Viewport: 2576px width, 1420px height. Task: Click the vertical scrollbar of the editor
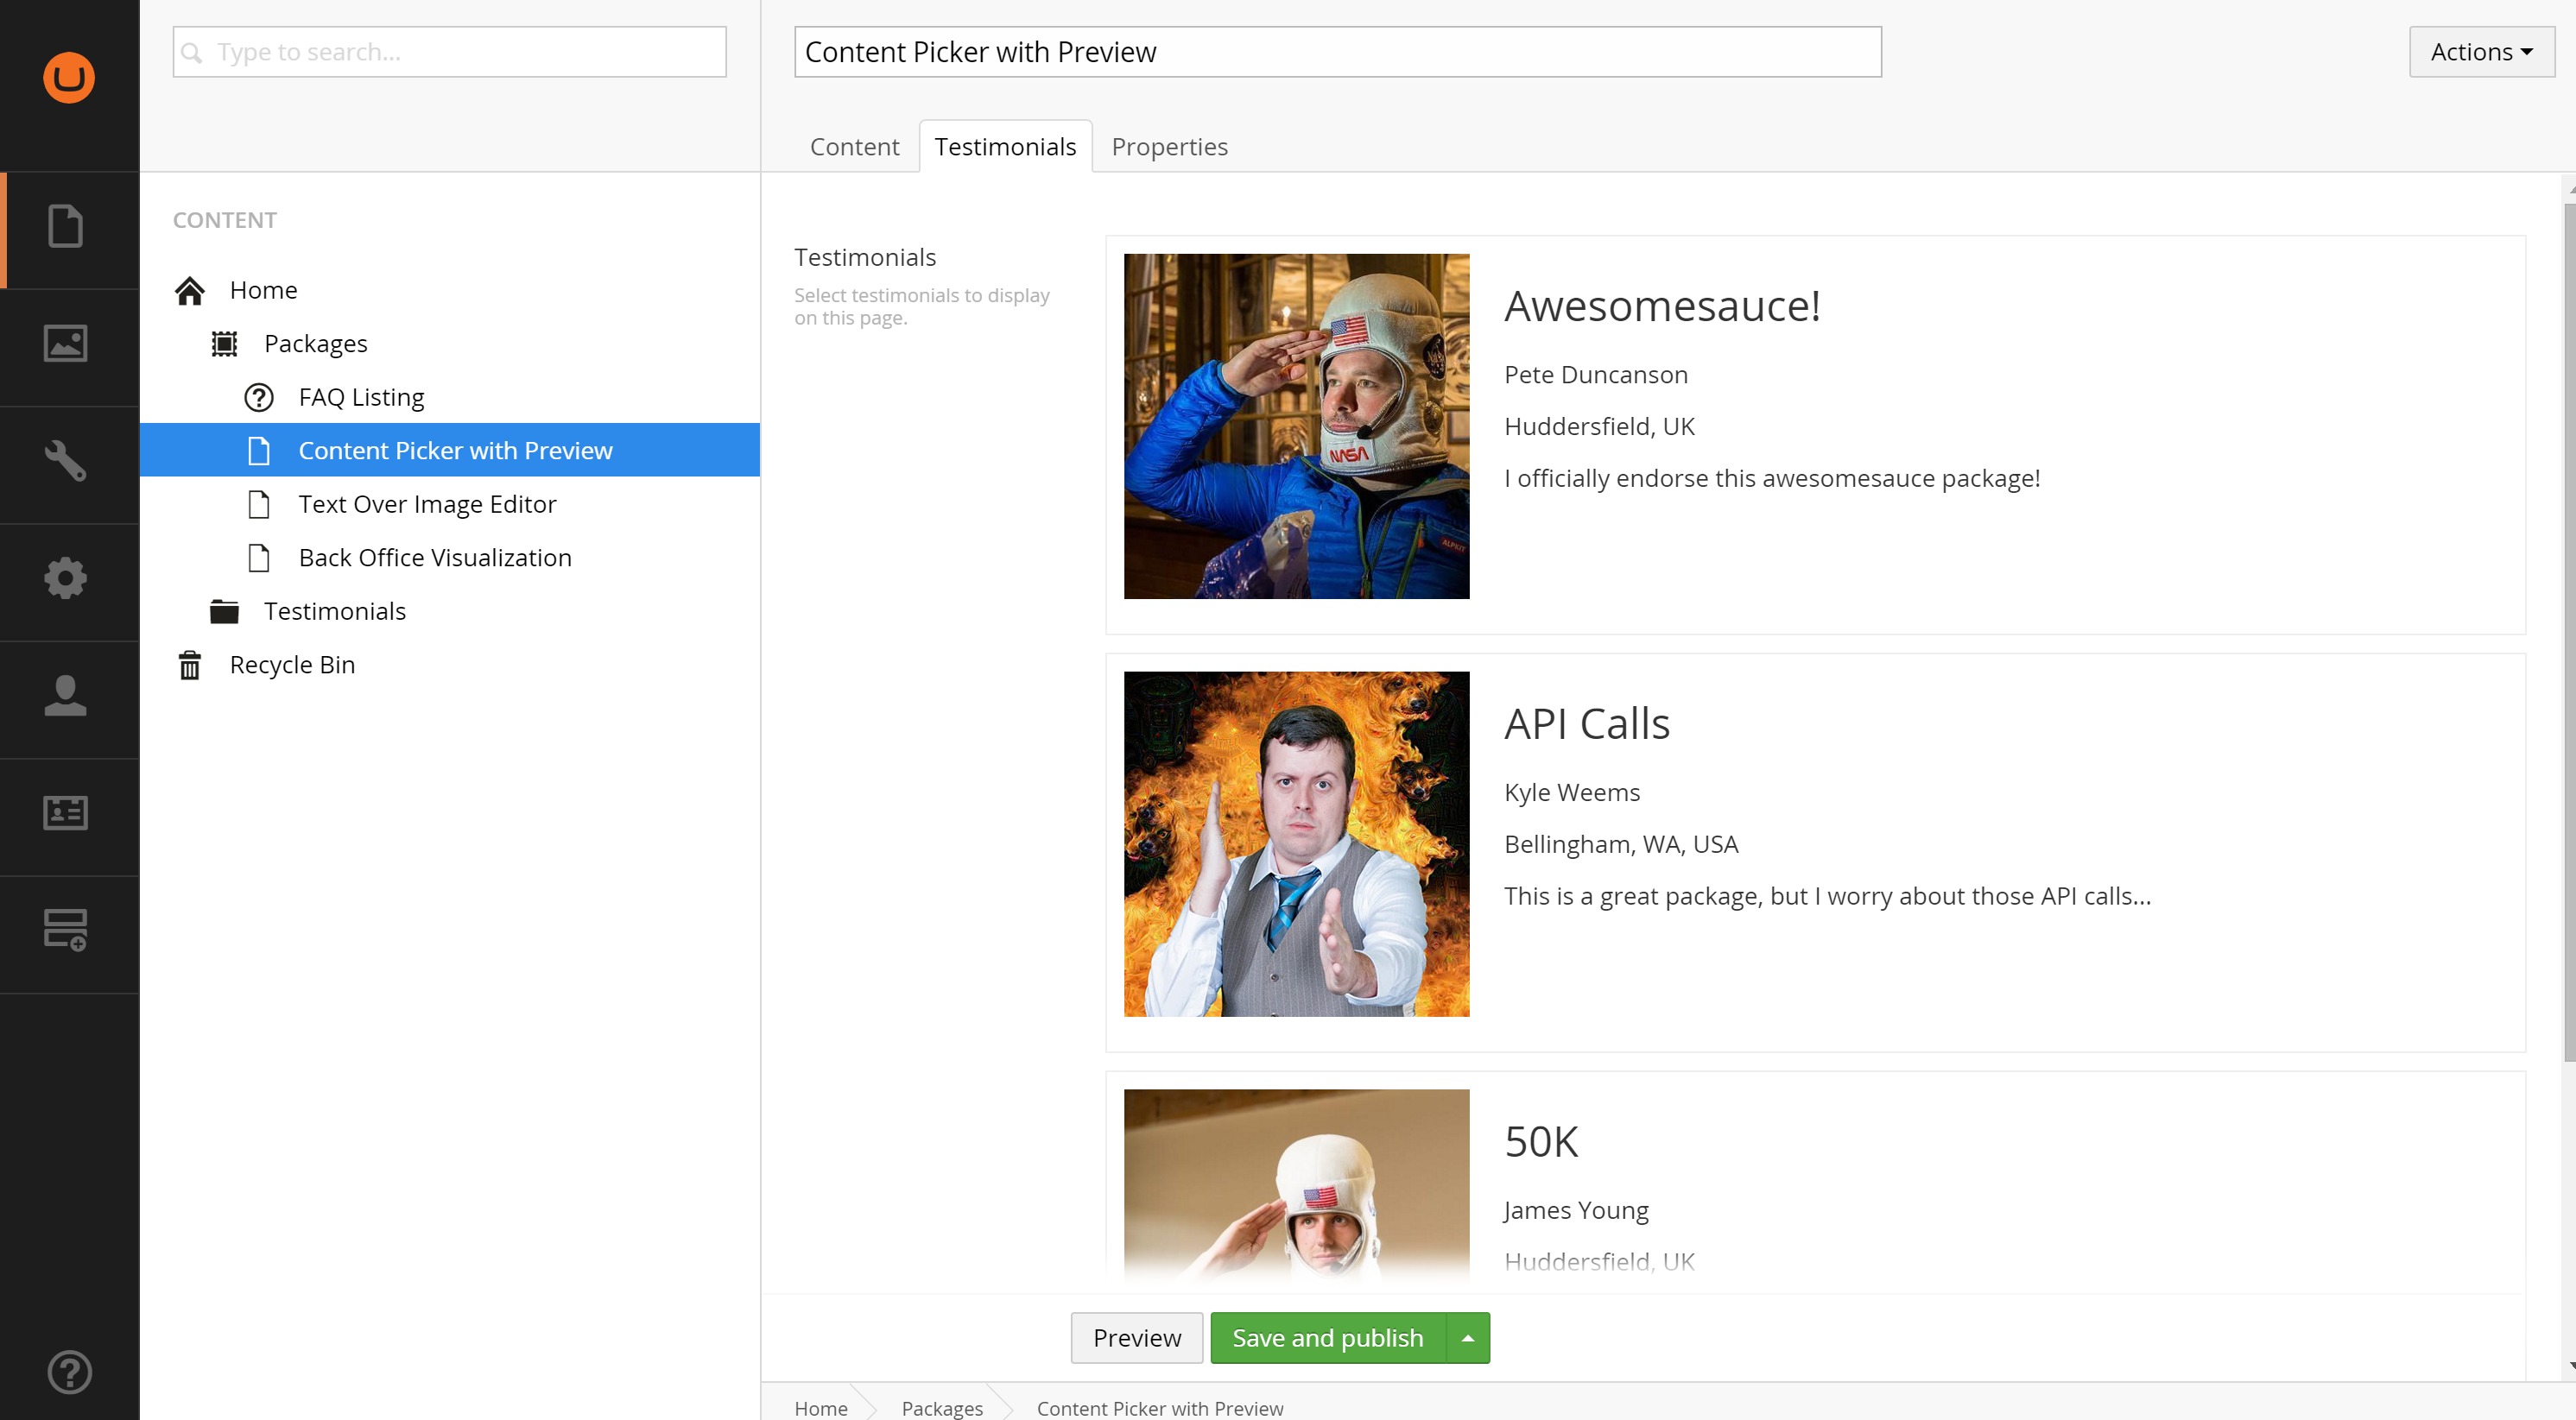pyautogui.click(x=2569, y=632)
